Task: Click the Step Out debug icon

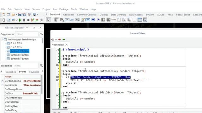Action: (41, 20)
